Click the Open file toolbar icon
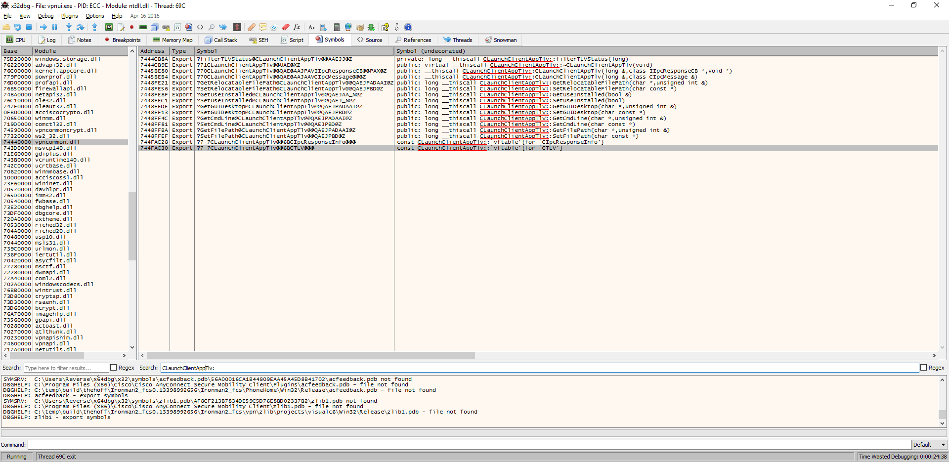 click(x=6, y=27)
